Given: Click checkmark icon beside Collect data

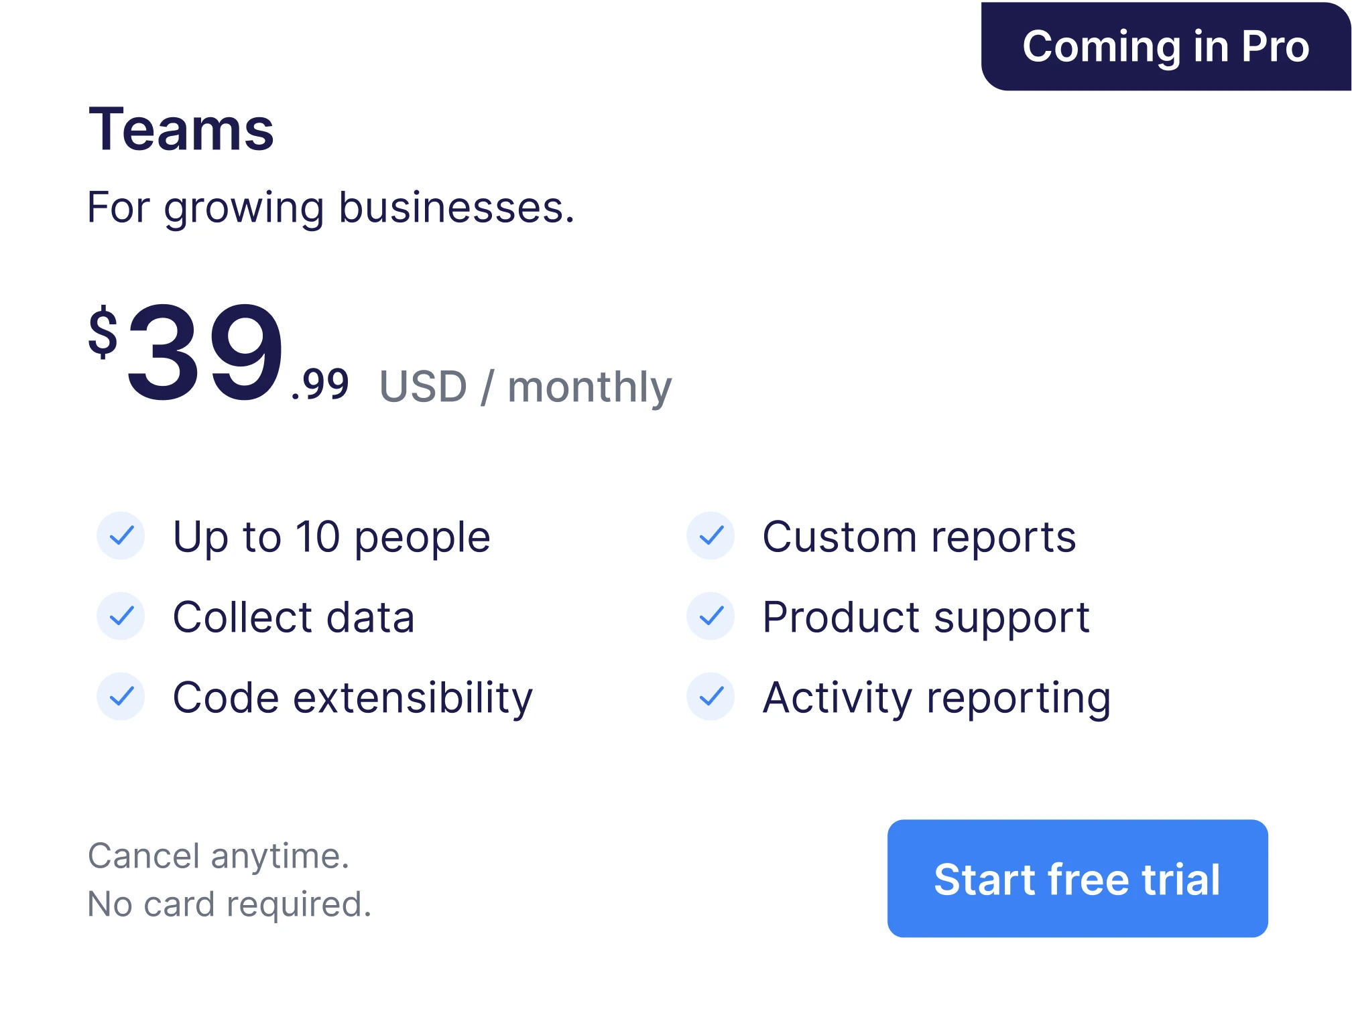Looking at the screenshot, I should (121, 616).
